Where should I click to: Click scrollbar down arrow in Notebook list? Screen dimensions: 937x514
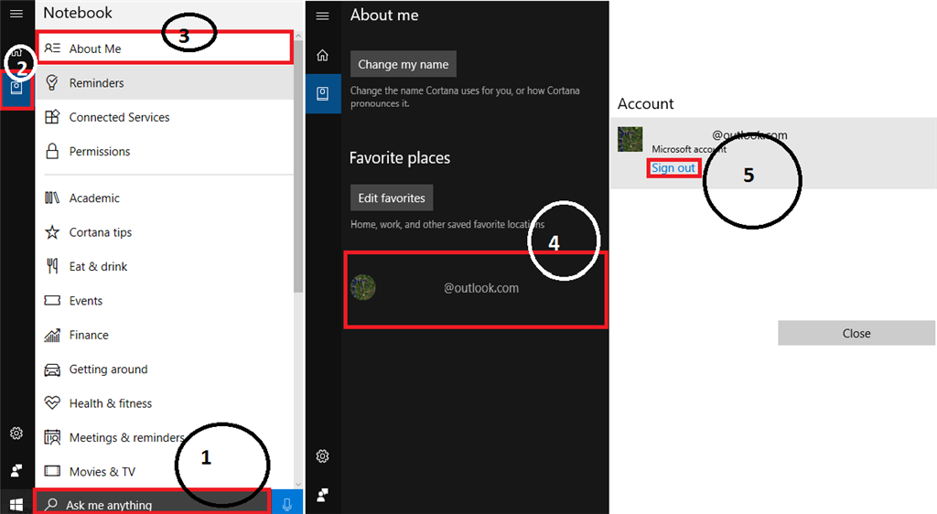(298, 484)
